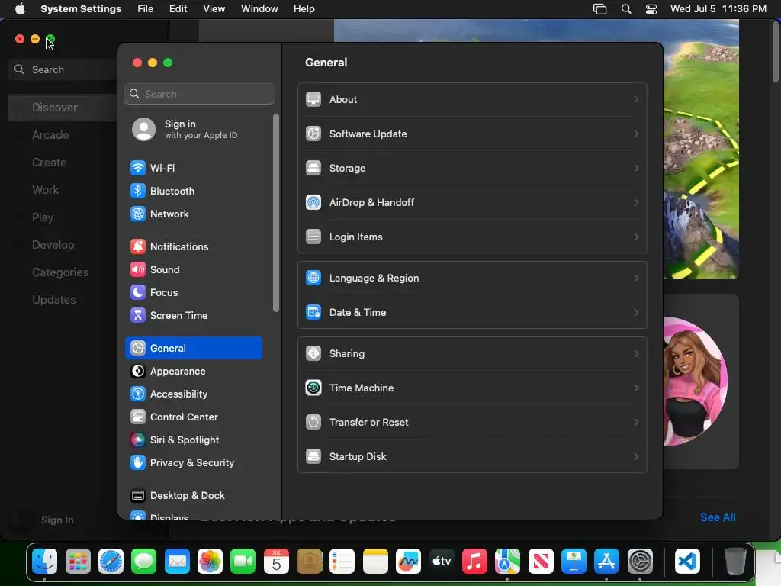This screenshot has height=586, width=781.
Task: Expand the Software Update row chevron
Action: coord(636,134)
